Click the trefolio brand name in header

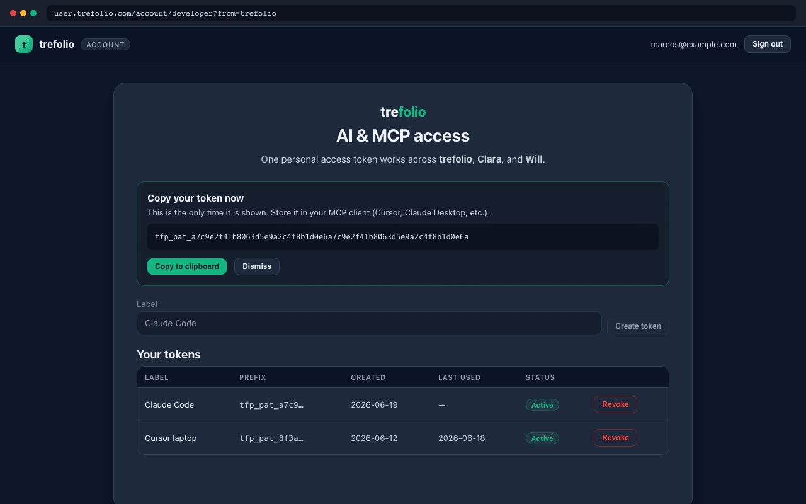pos(57,44)
